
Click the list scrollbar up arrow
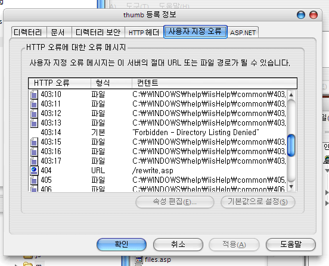[291, 95]
